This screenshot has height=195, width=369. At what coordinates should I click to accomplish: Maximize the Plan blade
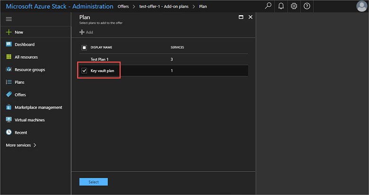pos(241,17)
